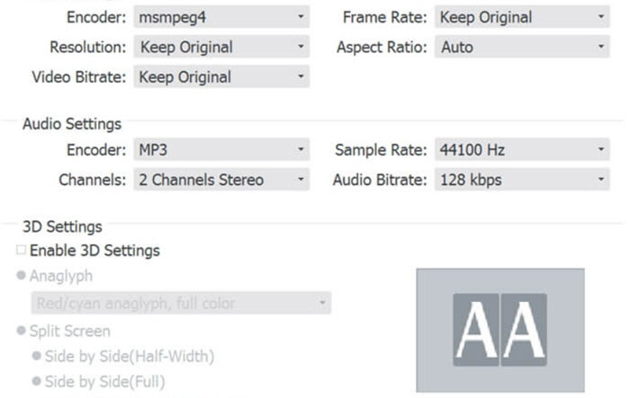631x398 pixels.
Task: Open the Audio Bitrate dropdown
Action: [520, 180]
